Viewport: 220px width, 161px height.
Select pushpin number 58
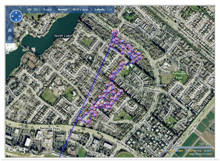(100, 97)
